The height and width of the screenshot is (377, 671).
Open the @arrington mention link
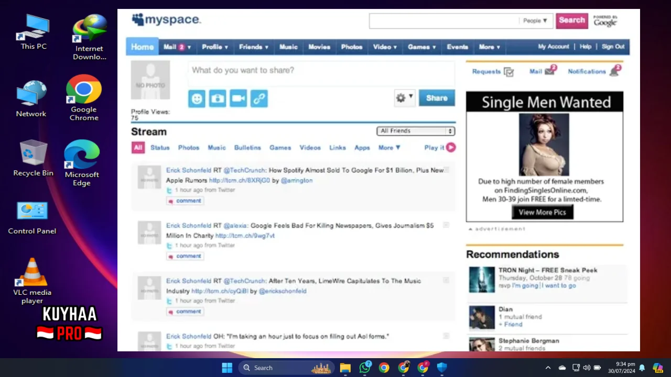[297, 180]
